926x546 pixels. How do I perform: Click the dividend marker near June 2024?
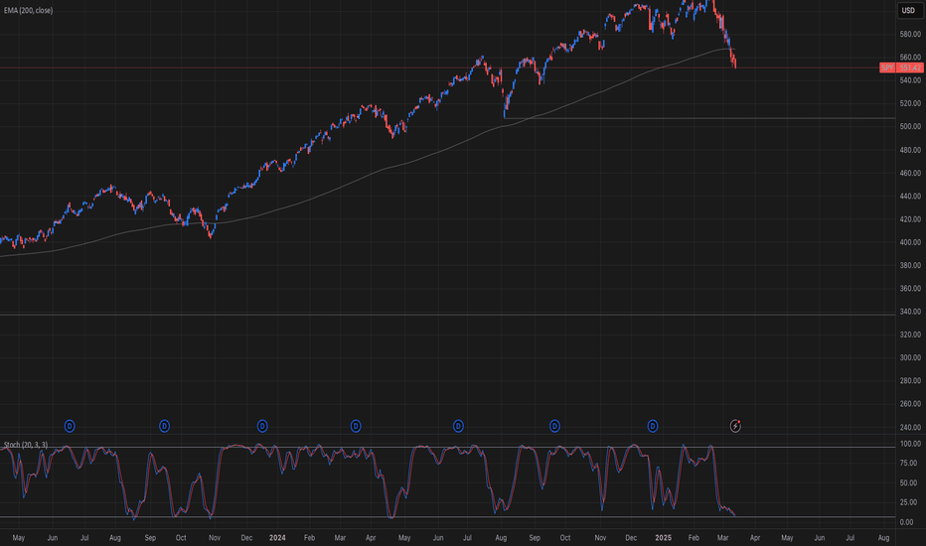(x=458, y=426)
